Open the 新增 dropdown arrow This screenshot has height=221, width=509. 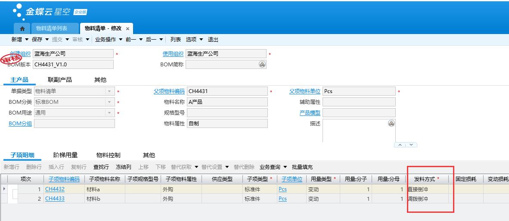[x=26, y=40]
